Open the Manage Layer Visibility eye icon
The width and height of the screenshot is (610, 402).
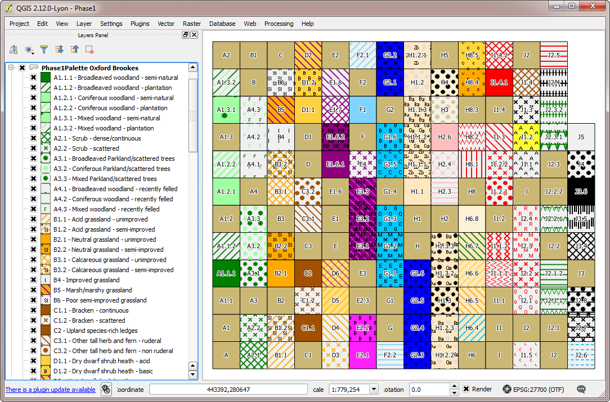coord(29,50)
